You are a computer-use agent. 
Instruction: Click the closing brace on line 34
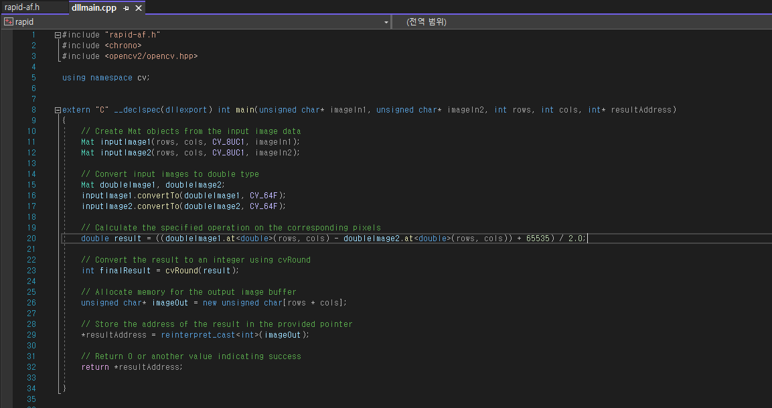[64, 389]
